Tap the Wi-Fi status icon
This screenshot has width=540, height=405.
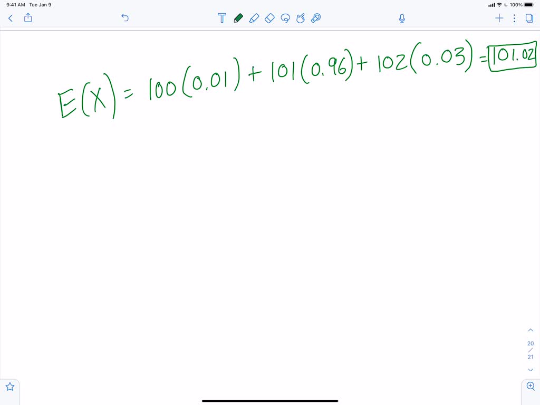(x=499, y=5)
